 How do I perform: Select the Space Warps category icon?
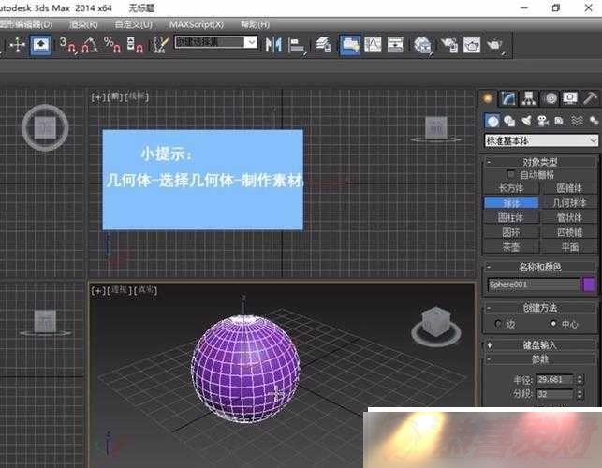point(577,121)
